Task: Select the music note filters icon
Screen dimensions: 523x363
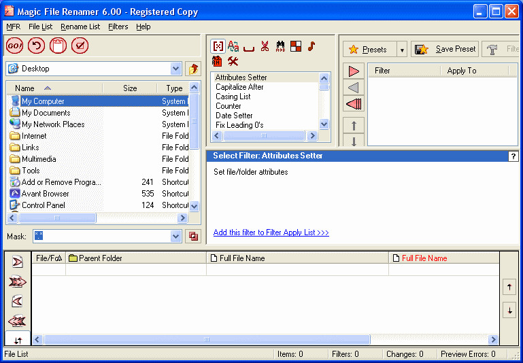Action: click(x=311, y=46)
